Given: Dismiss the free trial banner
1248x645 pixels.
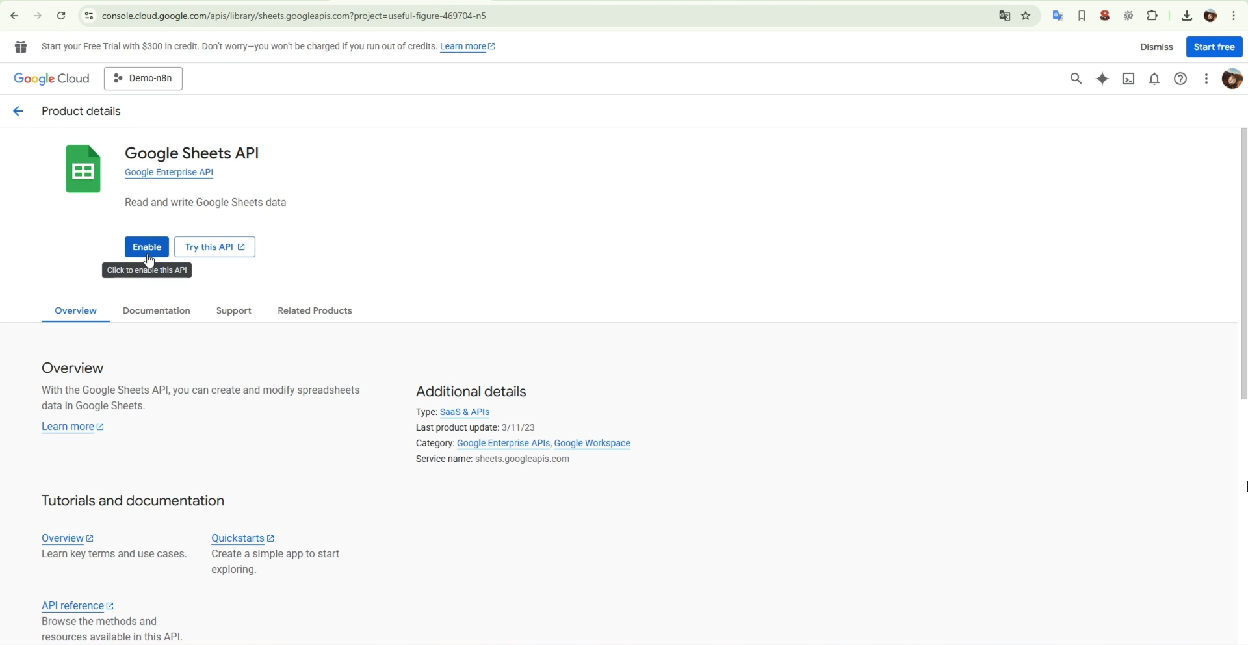Looking at the screenshot, I should coord(1157,47).
